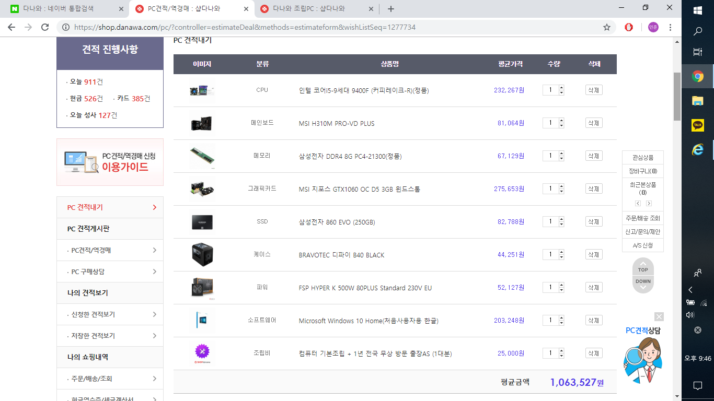Open 신고/문의/제안 in quick menu

coord(643,232)
